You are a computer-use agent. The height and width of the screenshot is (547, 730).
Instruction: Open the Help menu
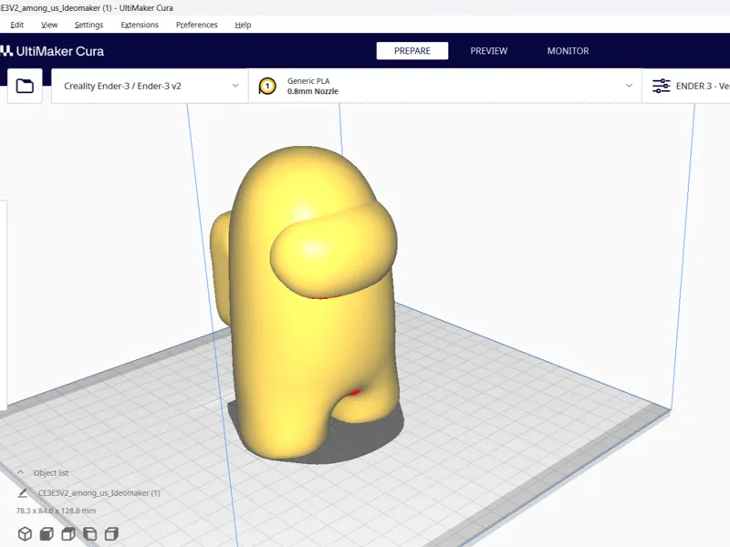pos(243,25)
